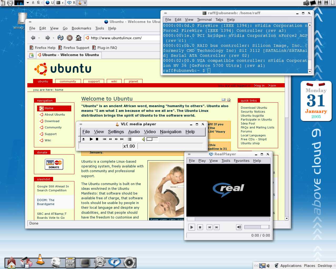Launch RealPlayer from bottom dock

click(x=115, y=262)
